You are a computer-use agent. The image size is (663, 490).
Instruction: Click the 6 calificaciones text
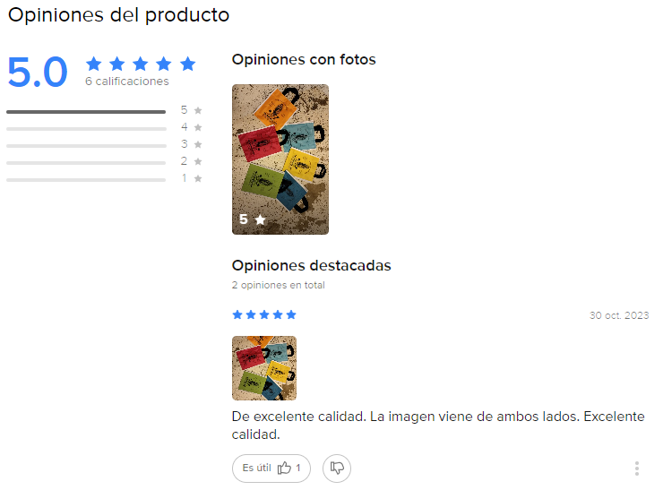pyautogui.click(x=126, y=82)
